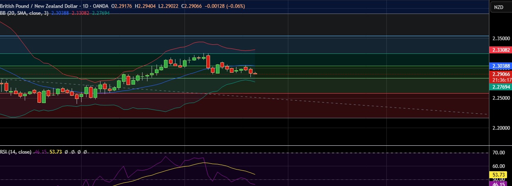
Task: Click the tallest red candlestick on the chart
Action: tap(208, 62)
